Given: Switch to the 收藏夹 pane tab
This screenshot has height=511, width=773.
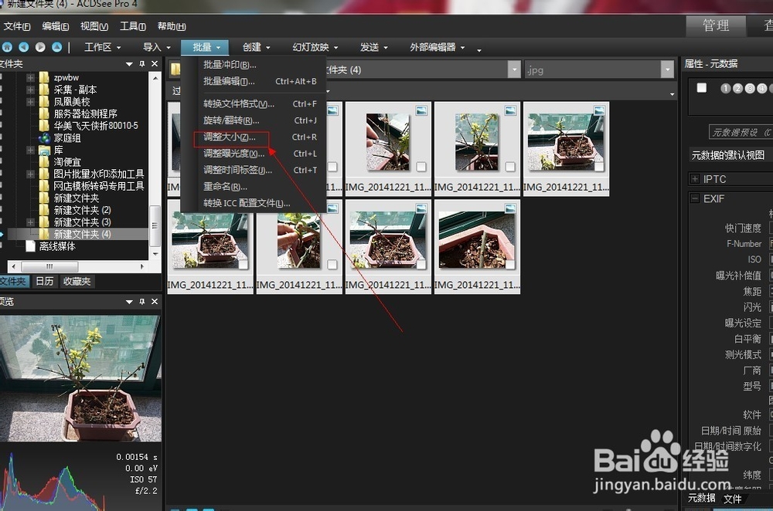Looking at the screenshot, I should click(77, 281).
